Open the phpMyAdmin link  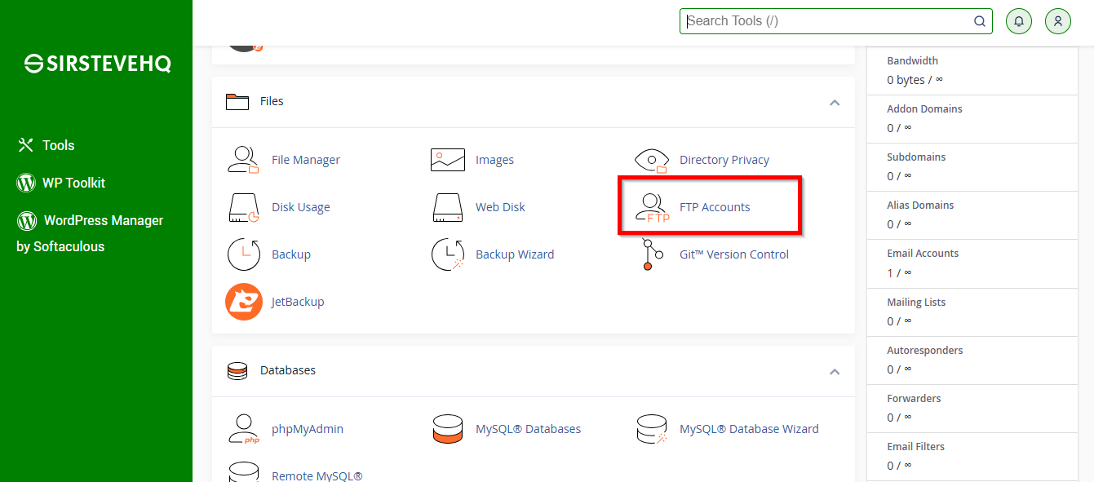click(x=308, y=429)
